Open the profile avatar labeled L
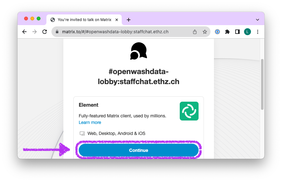Viewport: 282px width, 182px height. tap(247, 32)
